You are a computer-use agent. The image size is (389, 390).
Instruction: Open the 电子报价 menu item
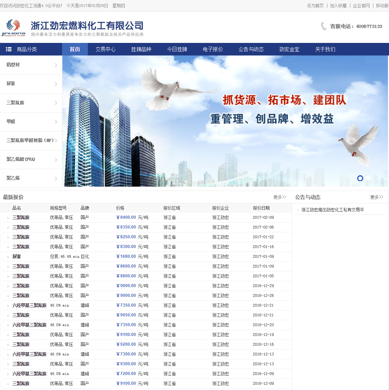tap(213, 49)
